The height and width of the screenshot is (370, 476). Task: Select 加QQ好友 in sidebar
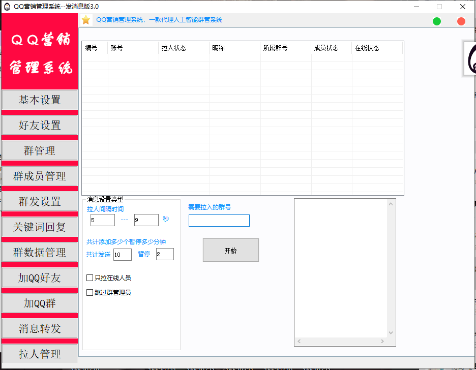point(40,278)
